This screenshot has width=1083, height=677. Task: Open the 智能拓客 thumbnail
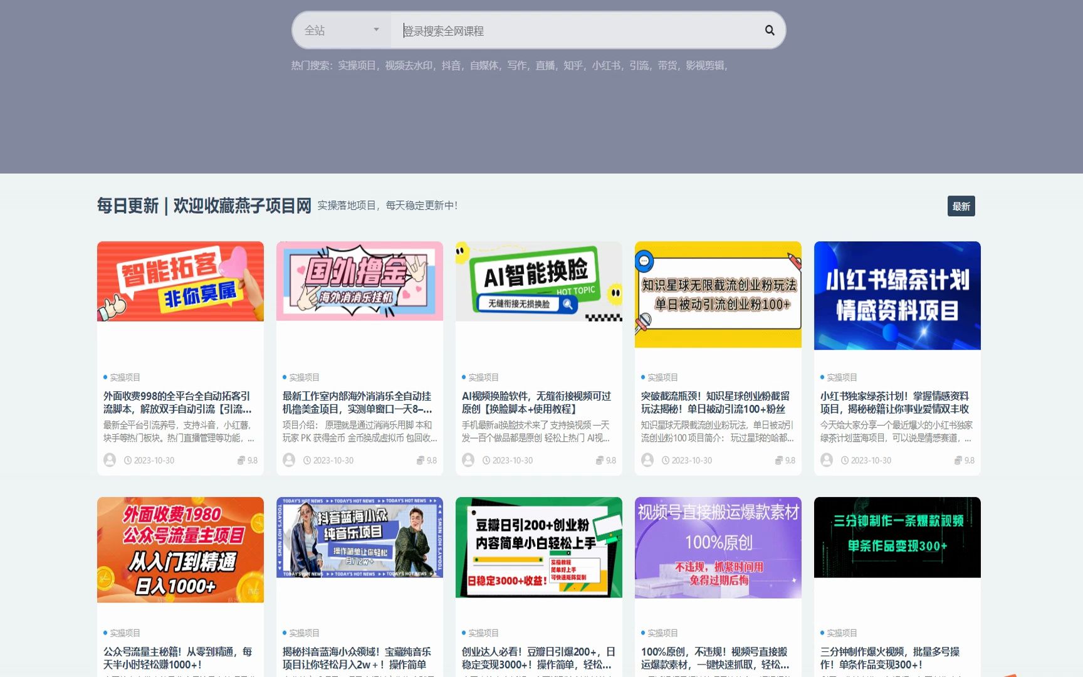[180, 281]
